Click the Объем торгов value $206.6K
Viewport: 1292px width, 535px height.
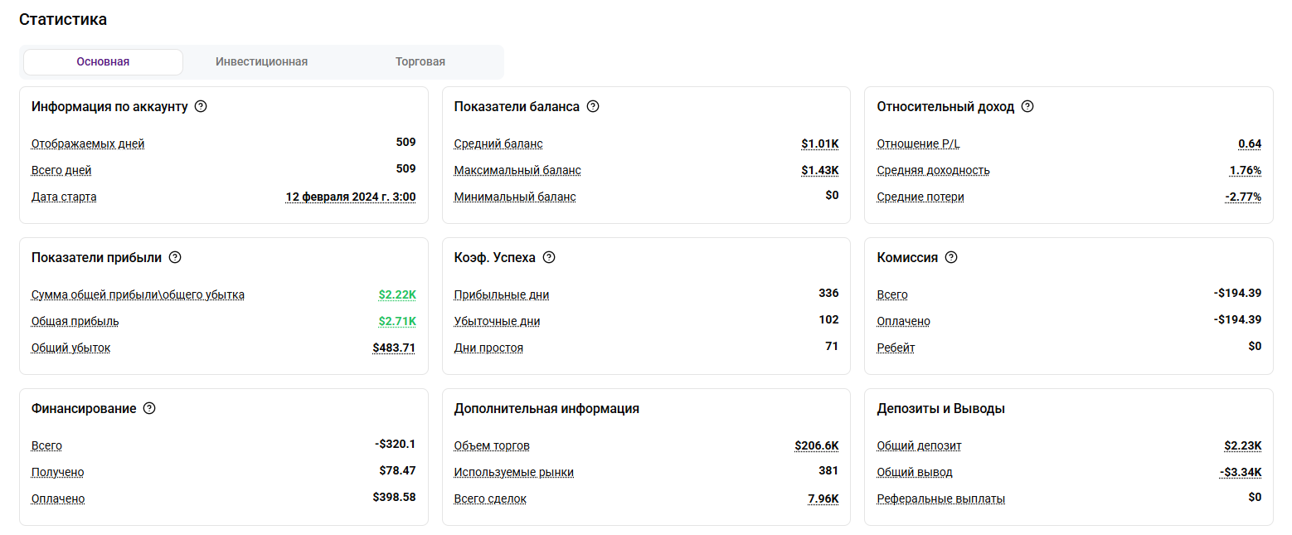816,445
